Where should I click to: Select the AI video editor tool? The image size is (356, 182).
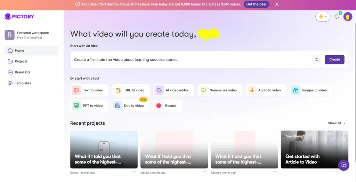[174, 90]
